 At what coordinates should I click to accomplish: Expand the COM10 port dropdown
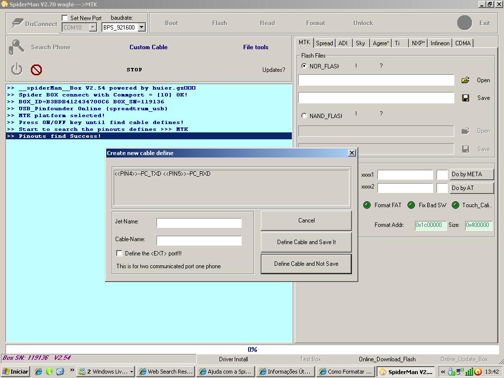[93, 28]
